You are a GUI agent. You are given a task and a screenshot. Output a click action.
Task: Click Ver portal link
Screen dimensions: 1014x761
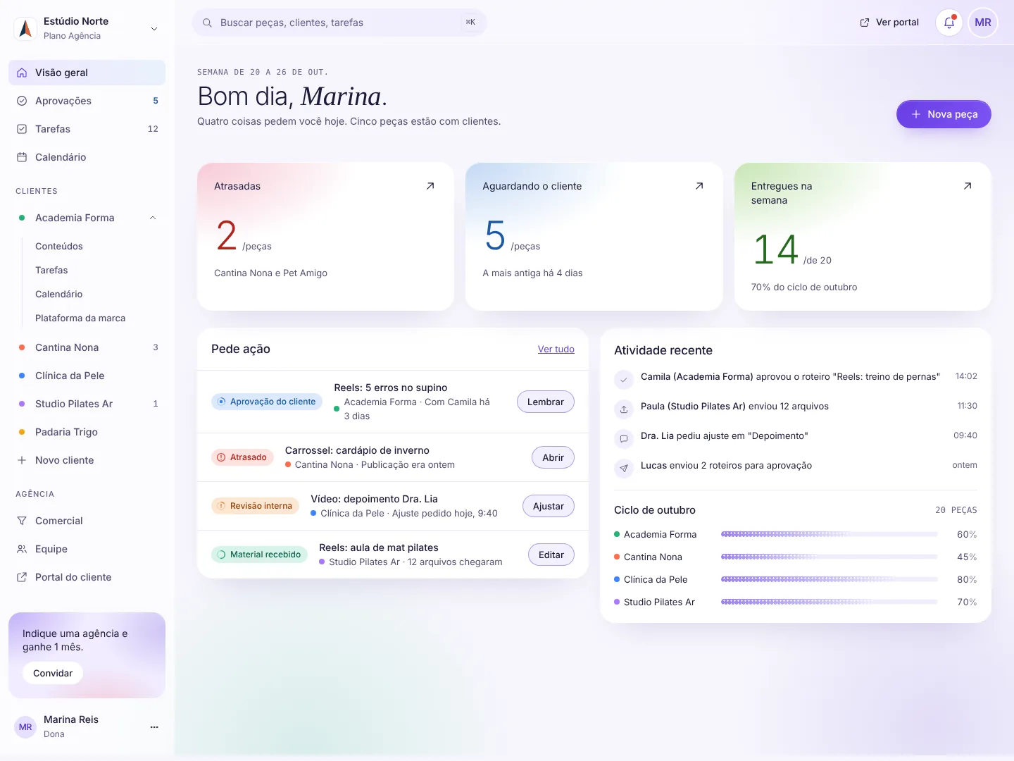click(x=889, y=23)
